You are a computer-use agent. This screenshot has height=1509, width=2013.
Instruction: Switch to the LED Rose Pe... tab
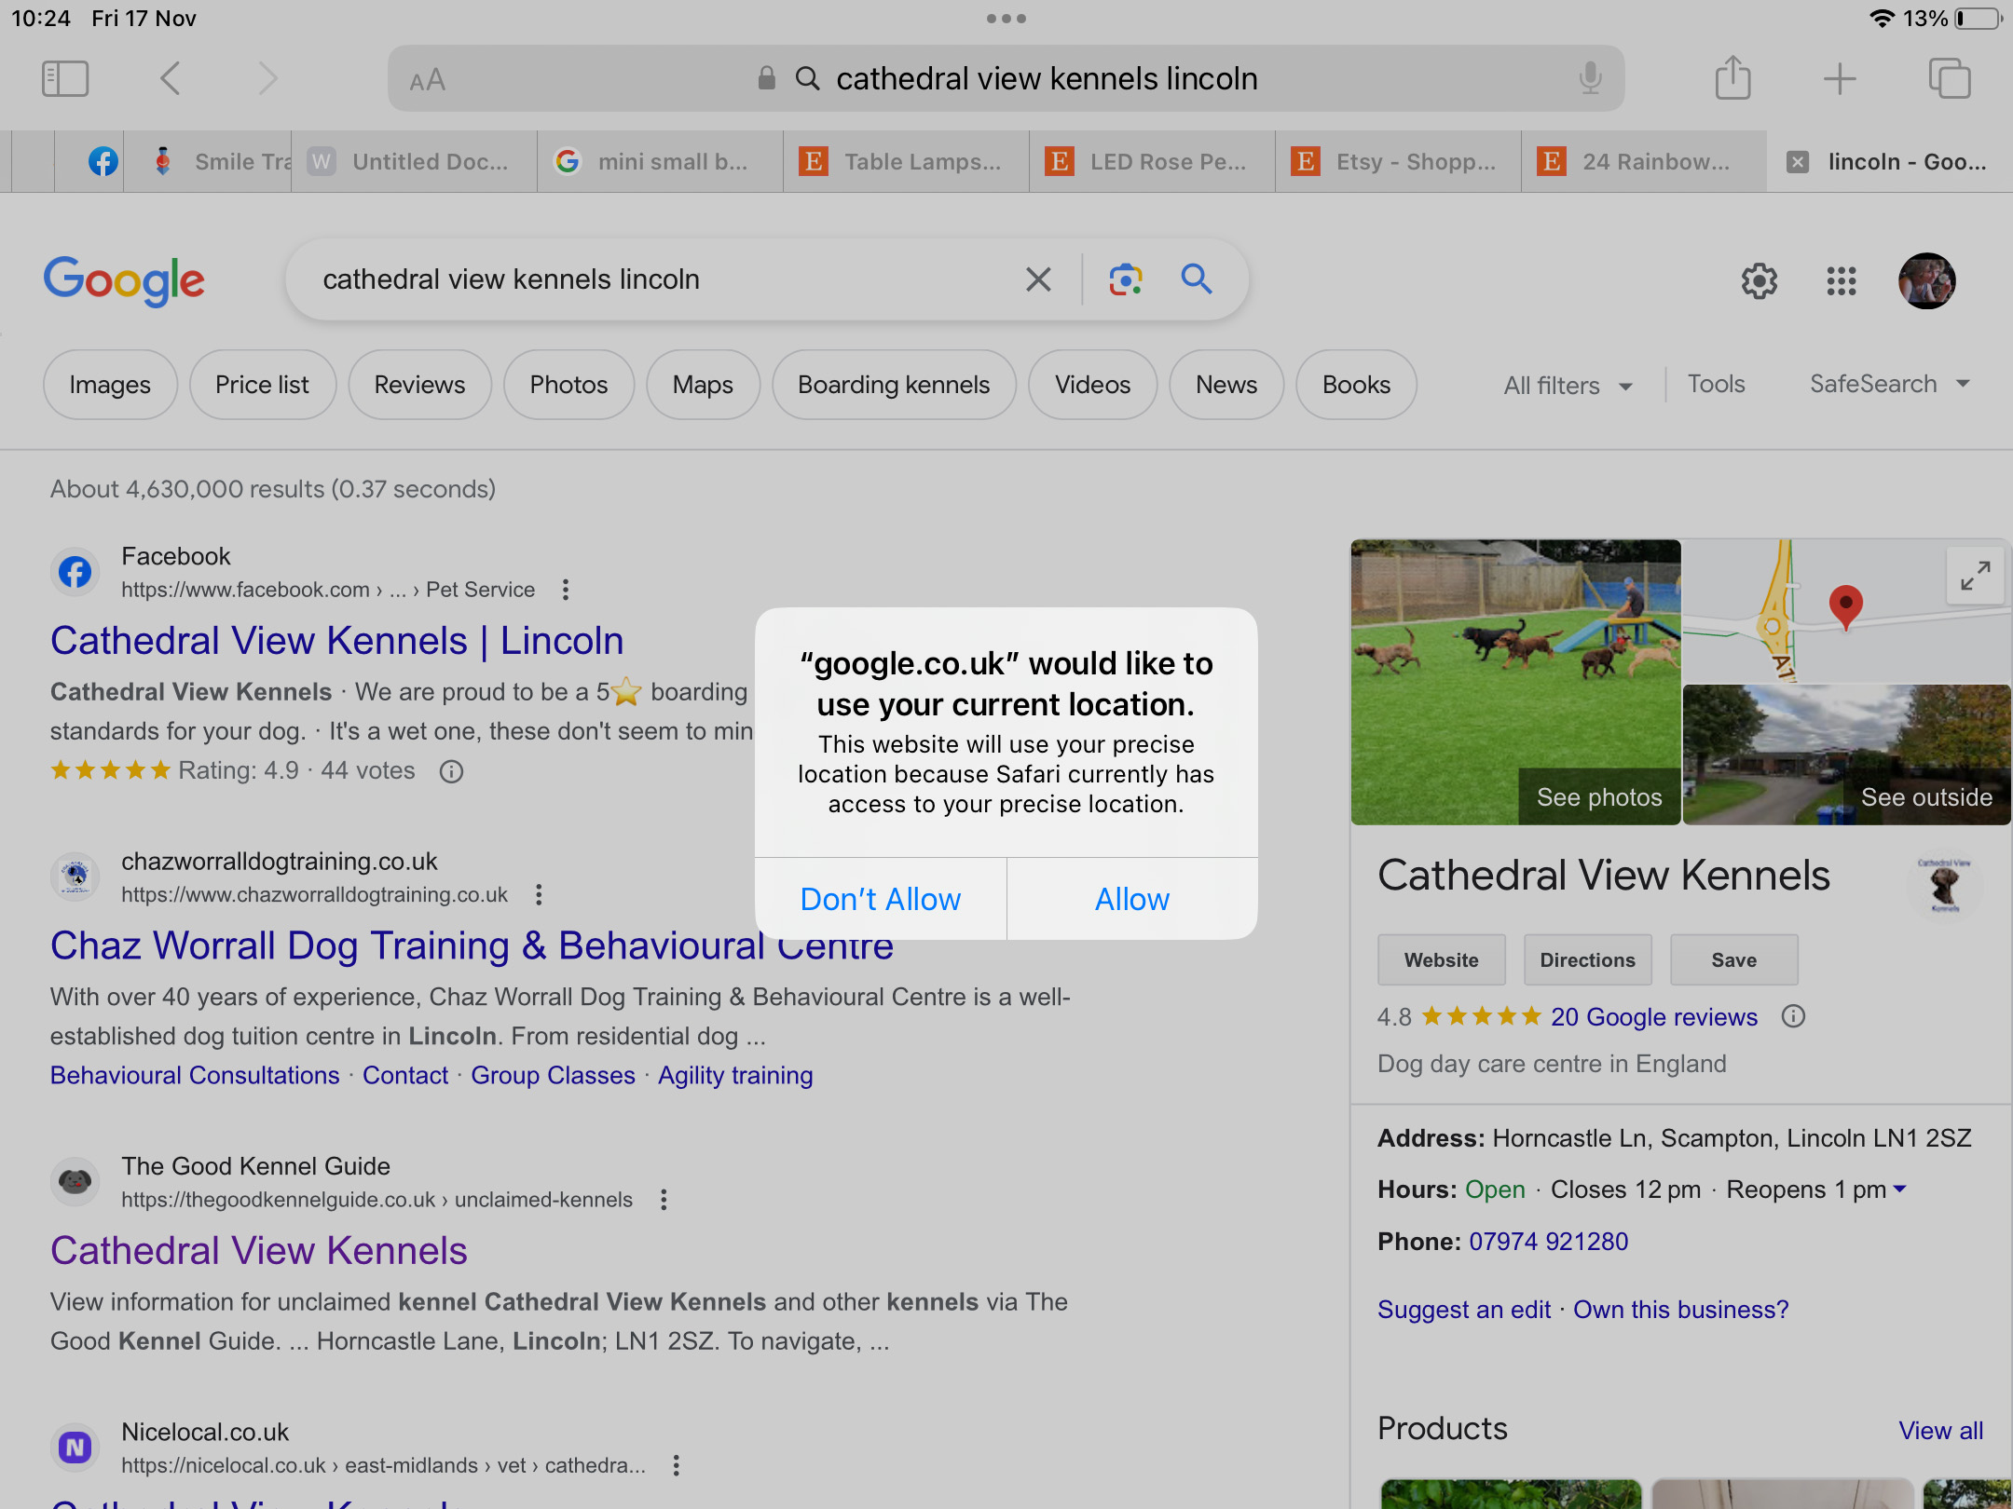[1153, 162]
